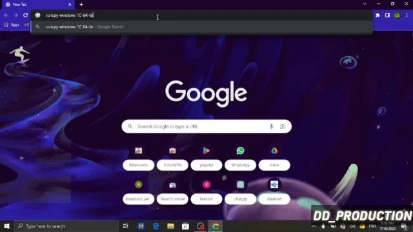Open the playstor shortcut icon
The image size is (413, 232).
click(x=206, y=151)
